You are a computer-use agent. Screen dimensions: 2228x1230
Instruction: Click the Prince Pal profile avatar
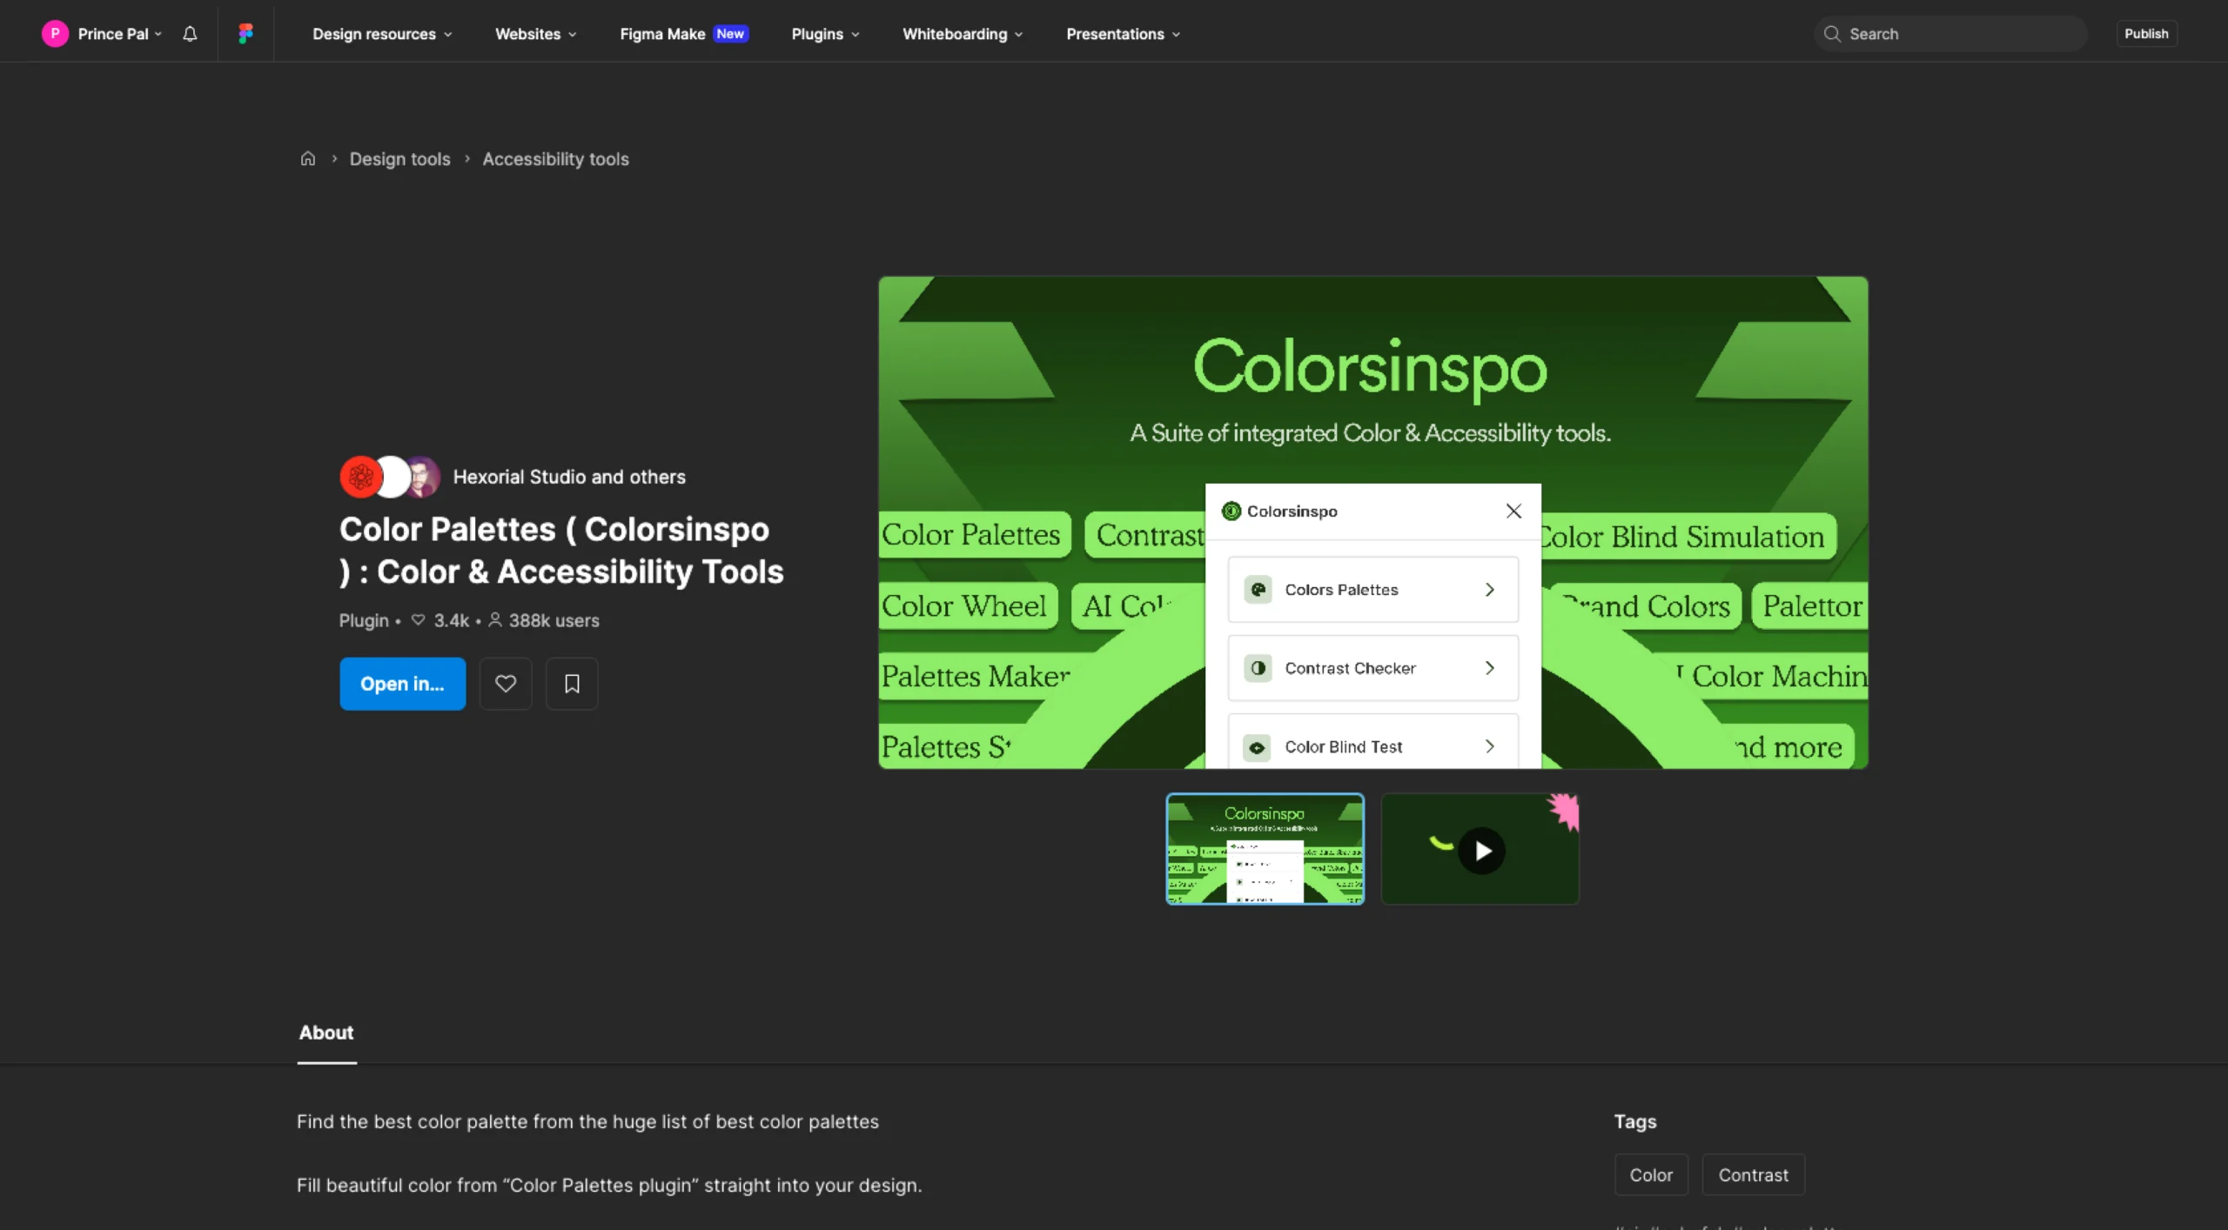point(55,34)
